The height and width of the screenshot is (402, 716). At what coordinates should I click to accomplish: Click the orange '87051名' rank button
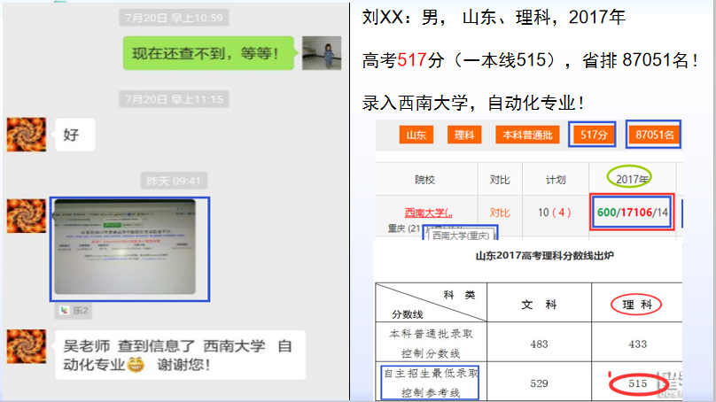pos(655,135)
